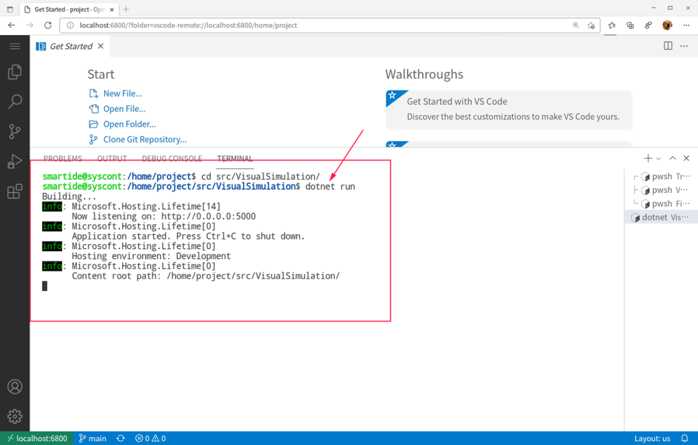698x445 pixels.
Task: Switch to the OUTPUT panel tab
Action: 112,158
